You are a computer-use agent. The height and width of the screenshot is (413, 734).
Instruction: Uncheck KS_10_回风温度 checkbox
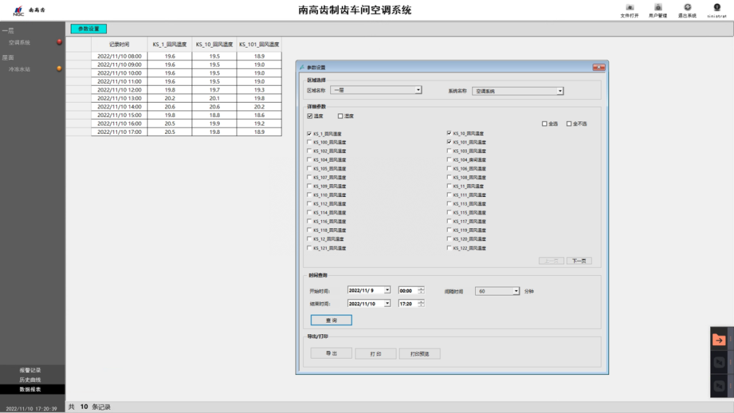(449, 133)
